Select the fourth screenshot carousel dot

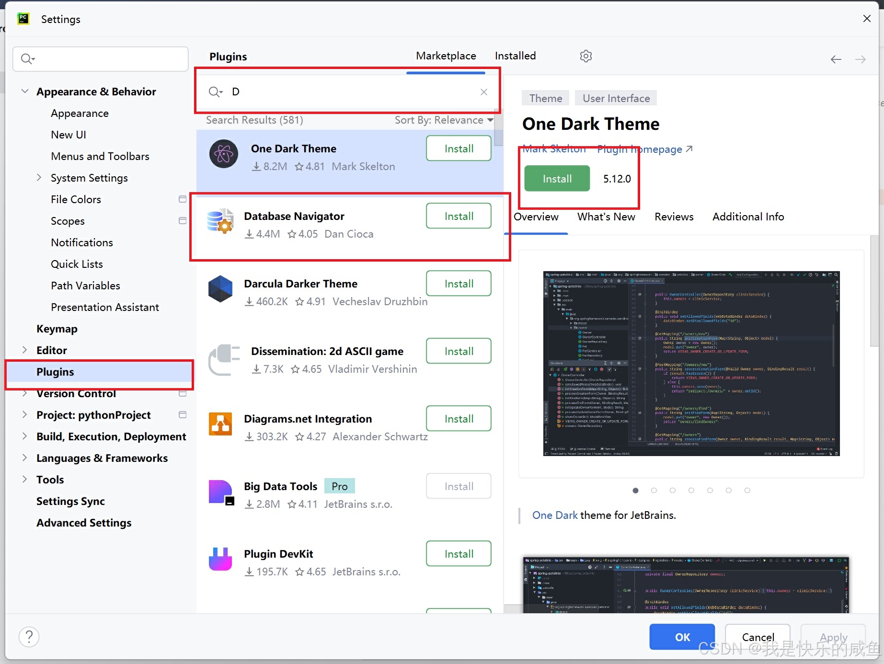691,491
